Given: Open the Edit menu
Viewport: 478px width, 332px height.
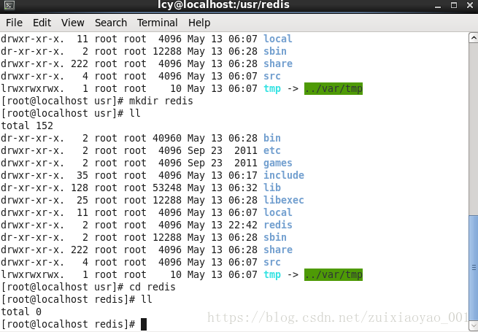Looking at the screenshot, I should 42,23.
